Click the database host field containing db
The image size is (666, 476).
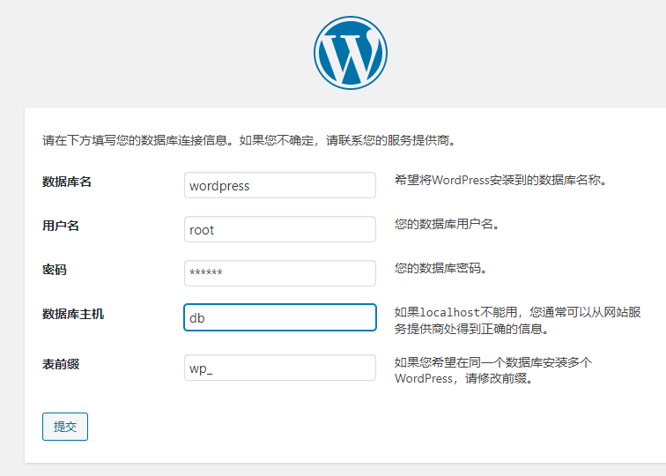(x=280, y=317)
